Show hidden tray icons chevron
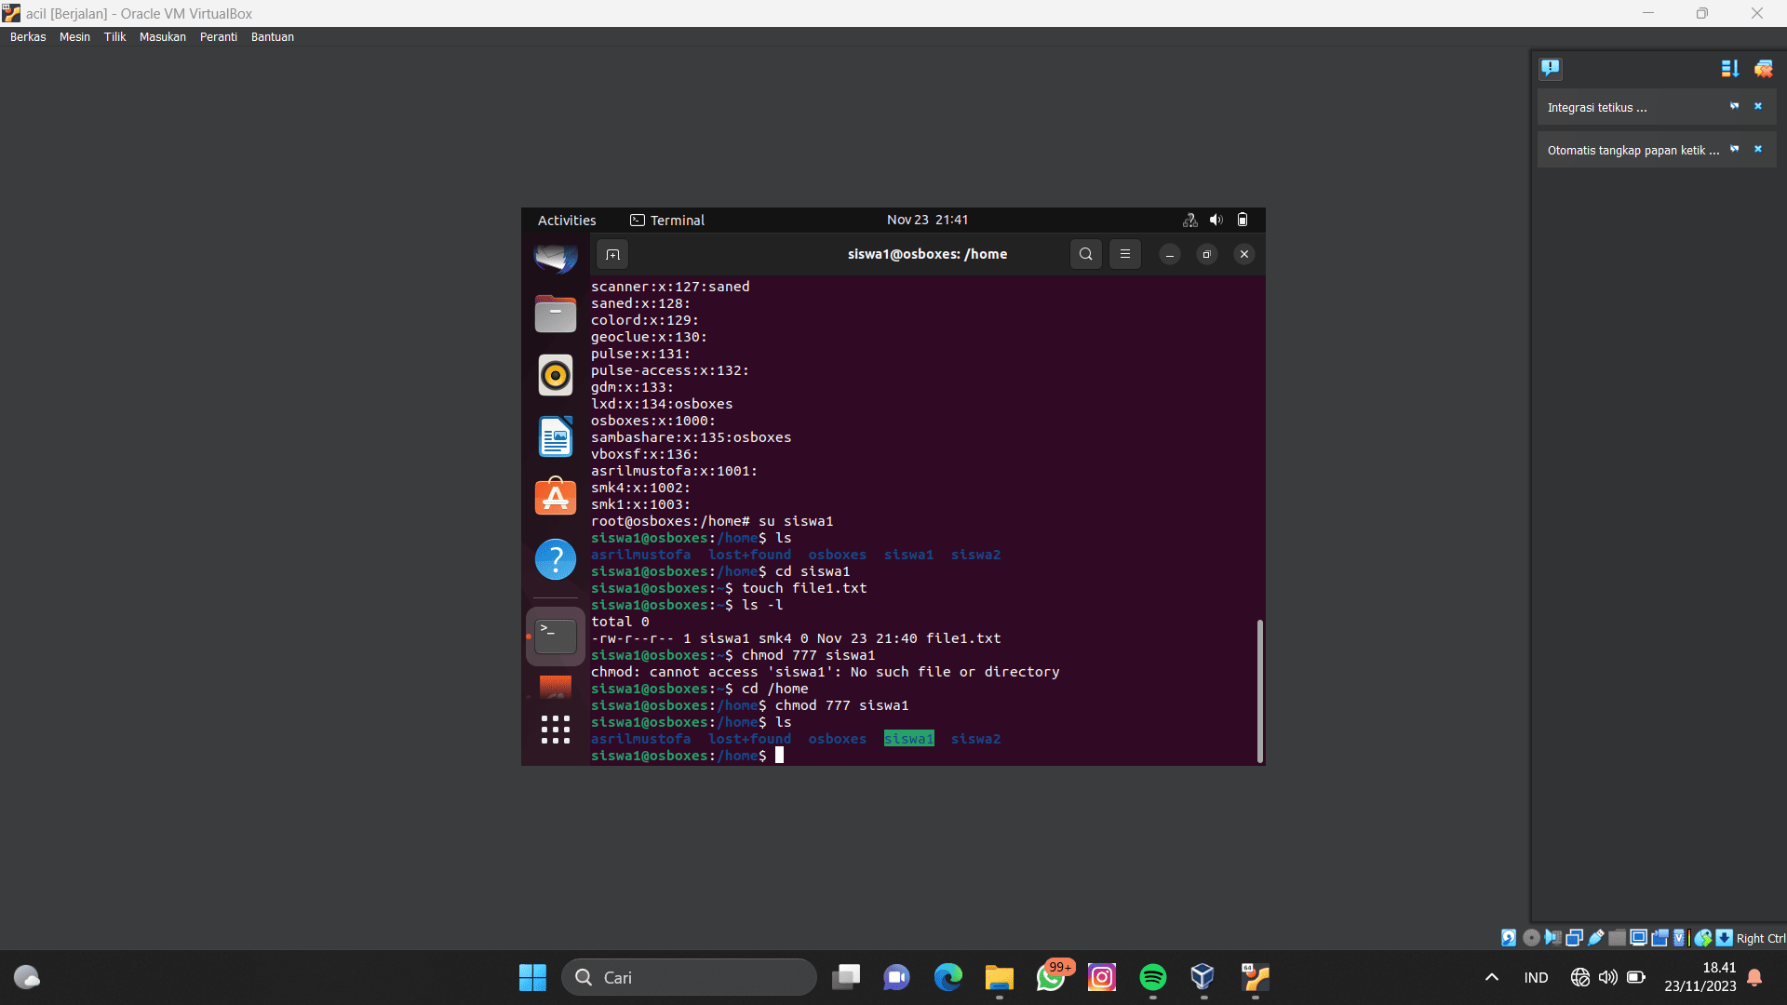The image size is (1787, 1005). click(1492, 977)
